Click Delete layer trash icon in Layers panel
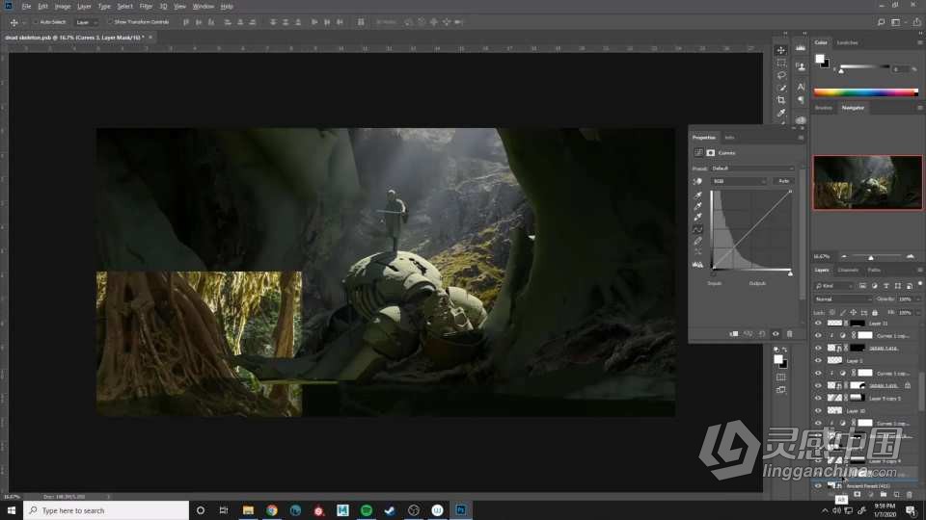Viewport: 926px width, 520px height. 910,495
